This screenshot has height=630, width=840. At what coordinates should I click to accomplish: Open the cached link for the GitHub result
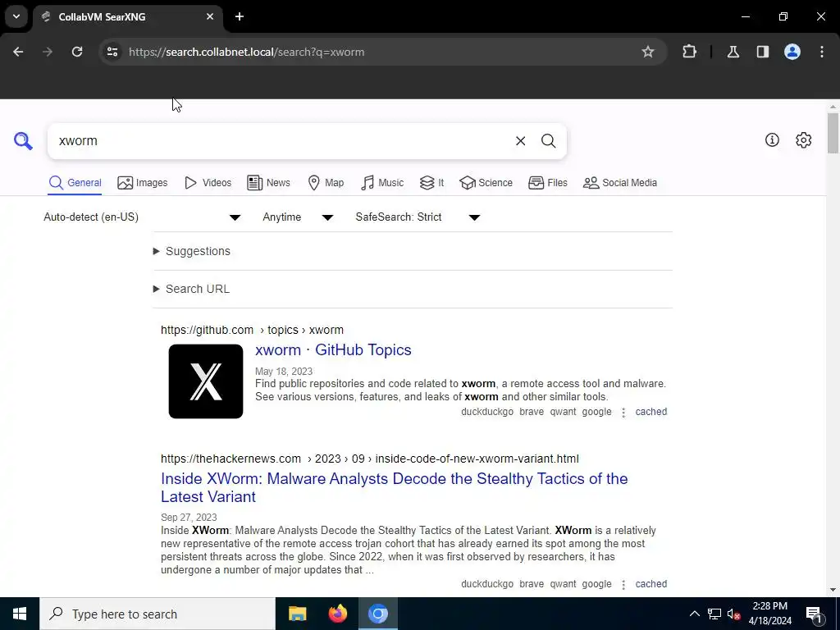point(651,412)
